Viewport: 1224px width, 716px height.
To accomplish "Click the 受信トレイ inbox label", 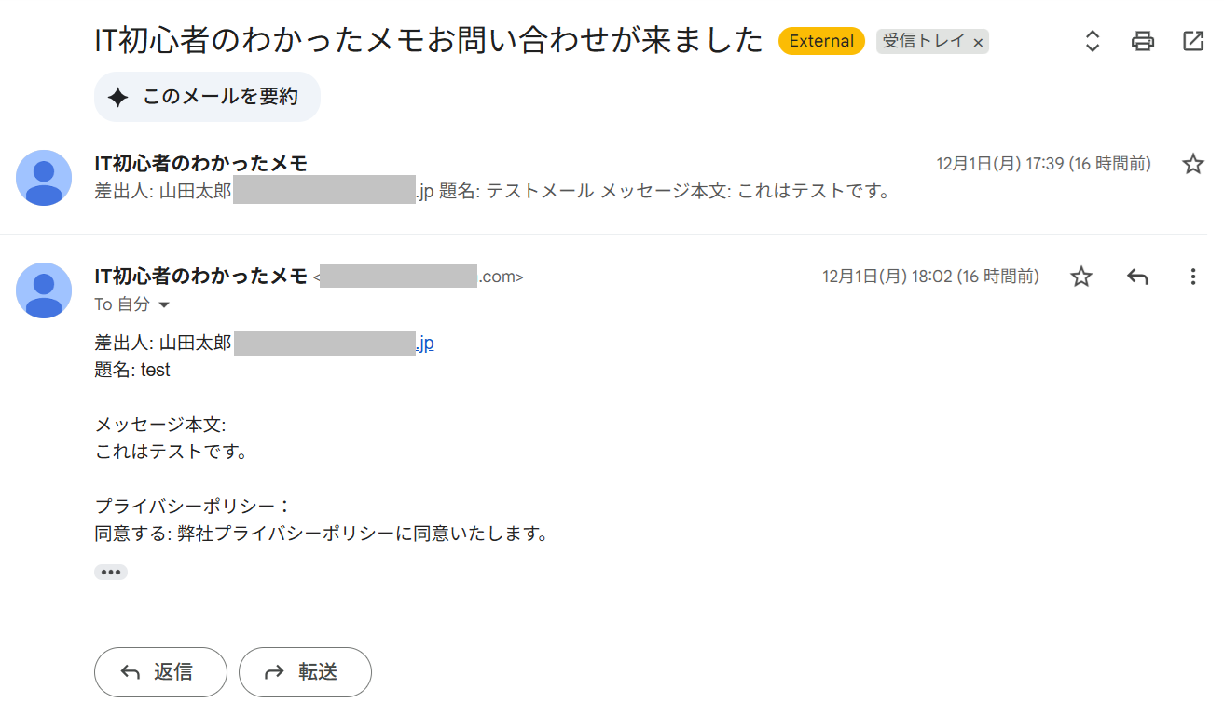I will [923, 41].
